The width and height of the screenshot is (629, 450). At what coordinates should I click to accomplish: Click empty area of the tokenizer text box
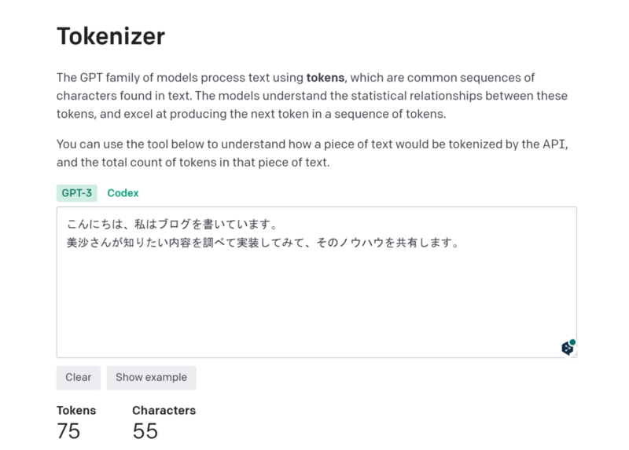tap(317, 301)
